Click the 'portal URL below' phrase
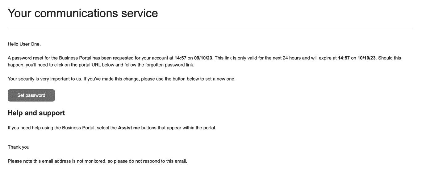The image size is (426, 180). point(96,65)
